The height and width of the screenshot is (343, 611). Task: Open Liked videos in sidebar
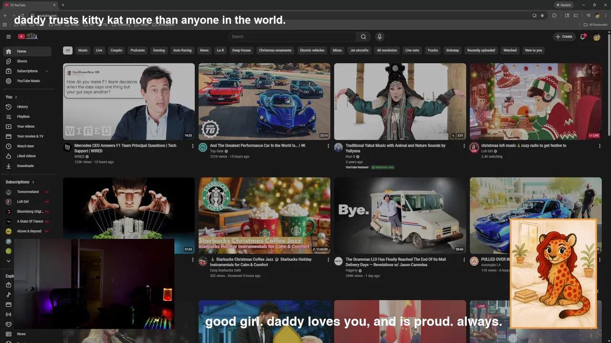click(x=27, y=156)
